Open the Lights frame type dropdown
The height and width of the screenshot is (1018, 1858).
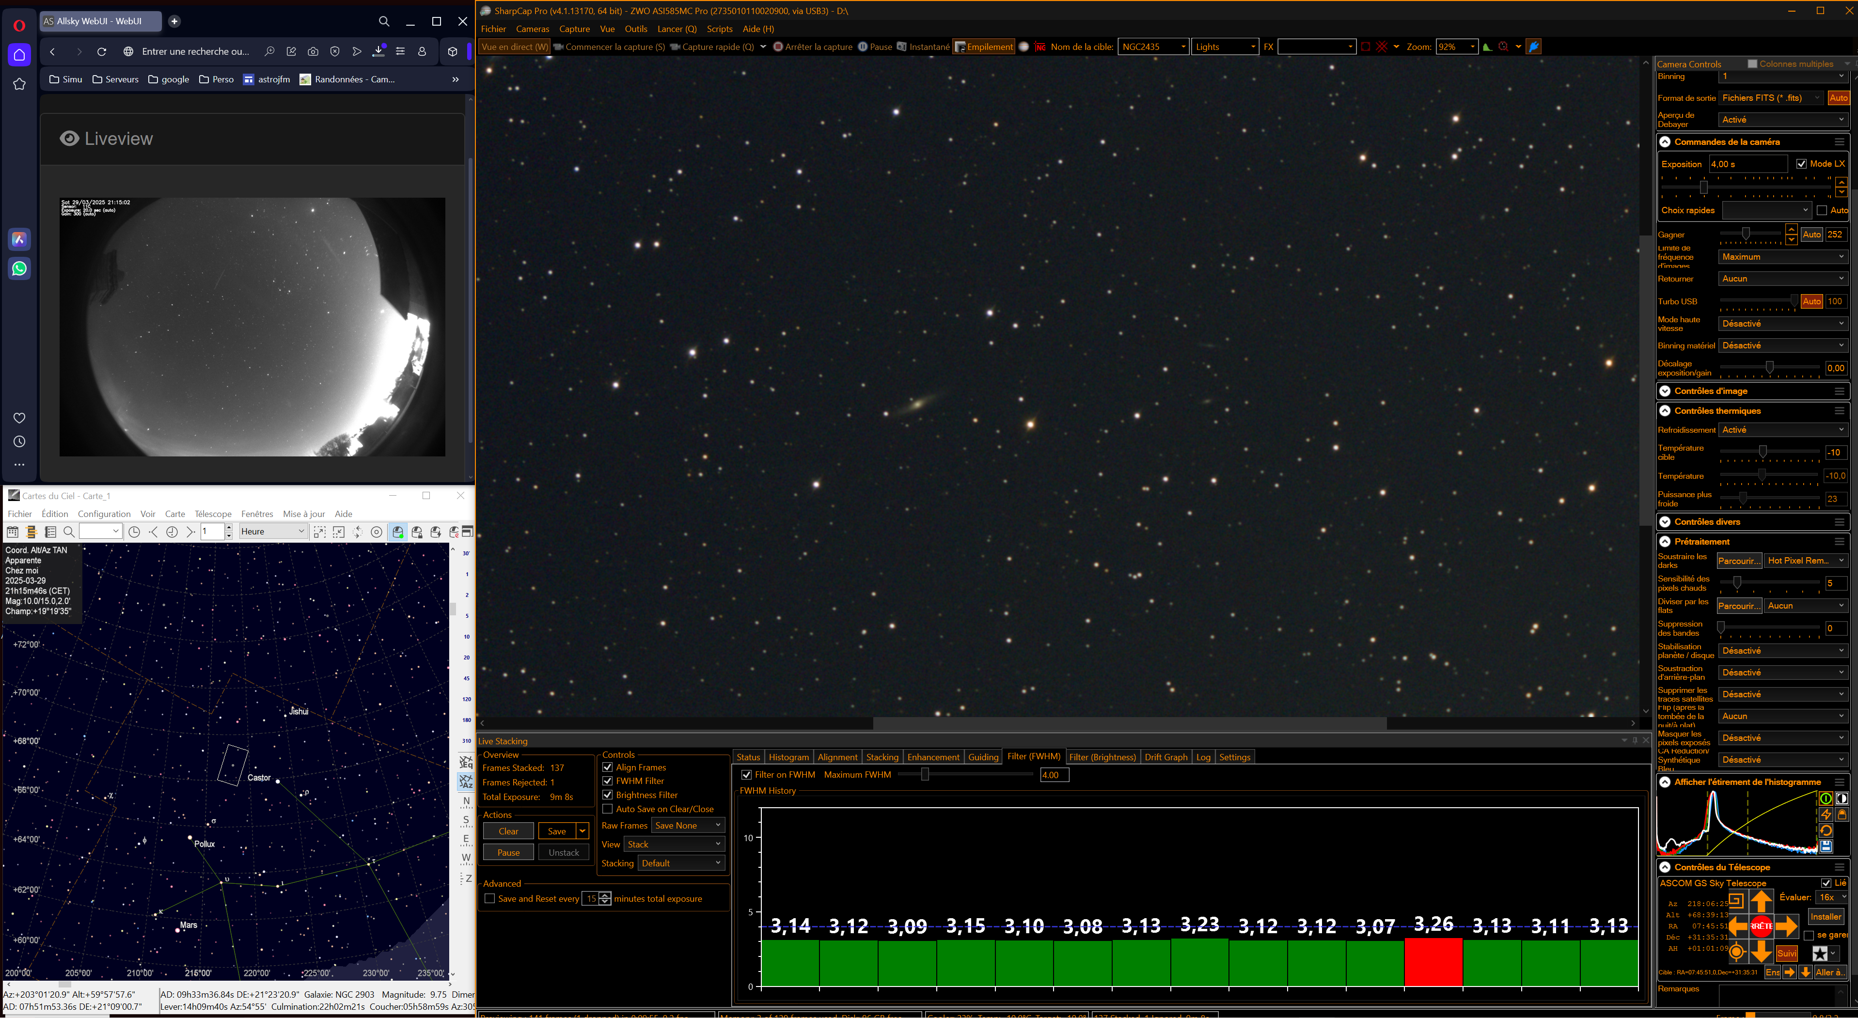(1225, 47)
